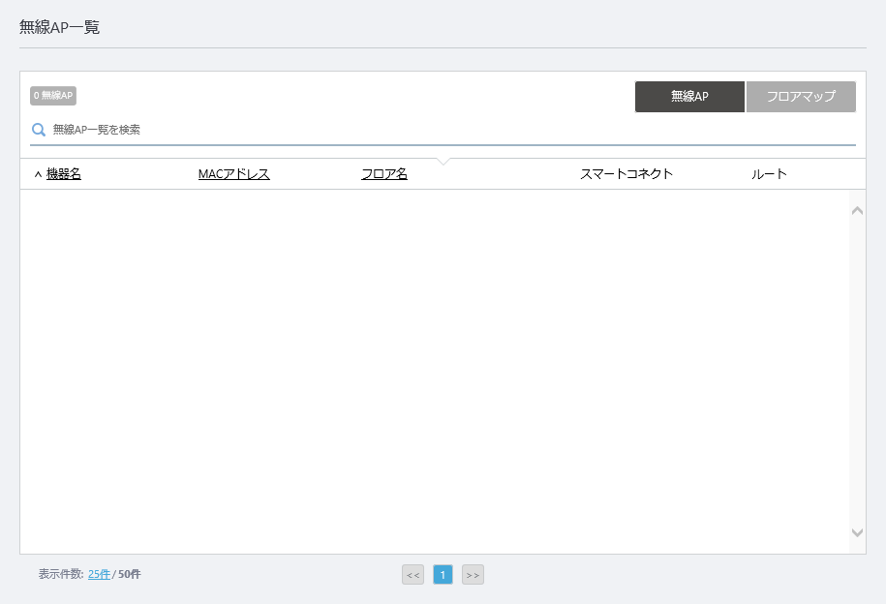Set display count to 50件
Screen dimensions: 886x604
pos(130,575)
